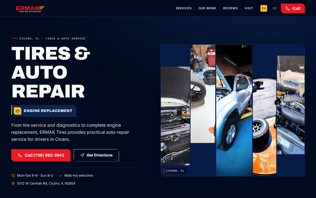The width and height of the screenshot is (316, 198).
Task: Click the map pin icon by address
Action: 13,183
